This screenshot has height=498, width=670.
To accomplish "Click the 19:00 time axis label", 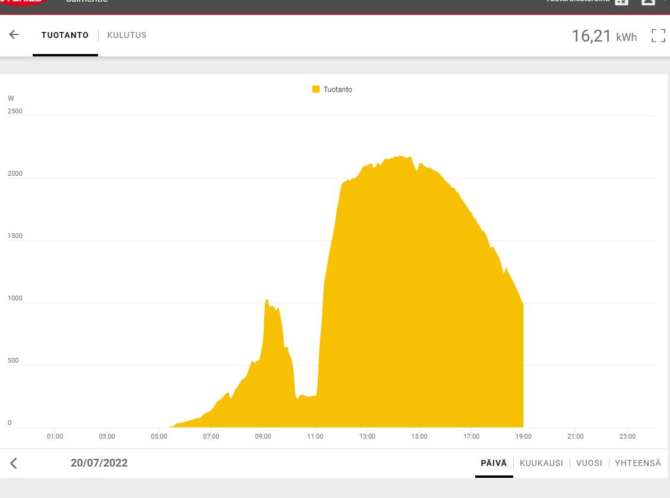I will click(523, 436).
